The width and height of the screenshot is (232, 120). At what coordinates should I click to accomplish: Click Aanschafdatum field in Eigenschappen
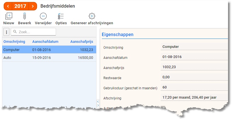[x=194, y=57]
